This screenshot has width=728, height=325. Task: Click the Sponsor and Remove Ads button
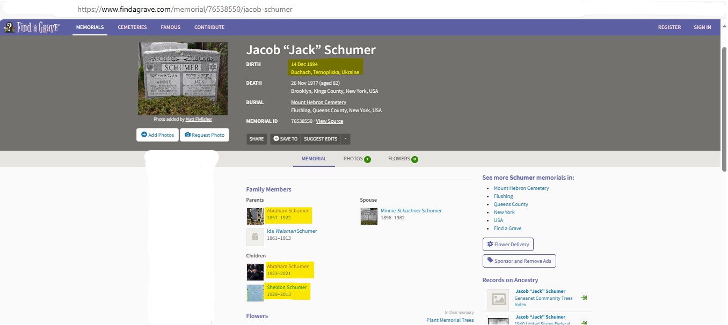(519, 261)
